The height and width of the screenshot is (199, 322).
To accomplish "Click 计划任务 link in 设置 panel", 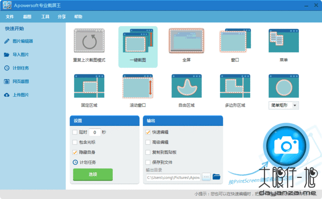I will pyautogui.click(x=88, y=162).
